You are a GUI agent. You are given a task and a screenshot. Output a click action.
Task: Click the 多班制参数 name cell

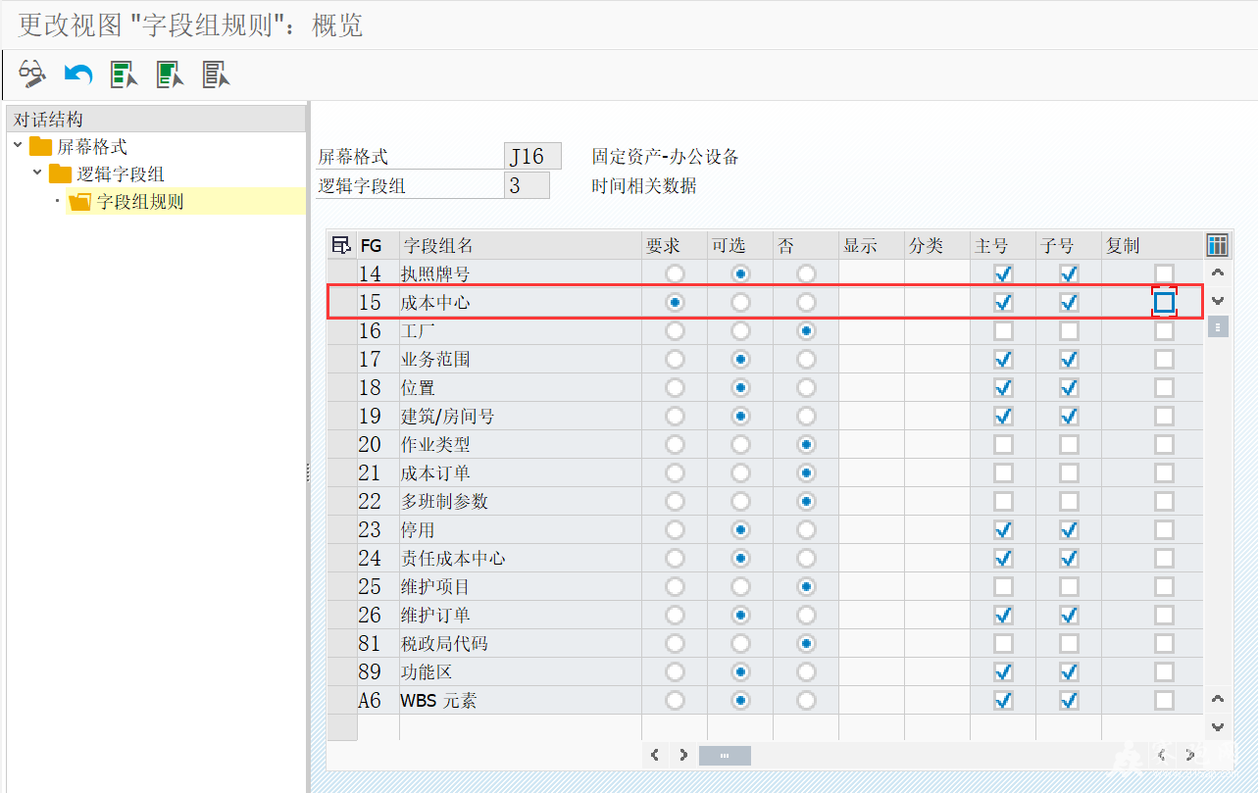point(520,501)
